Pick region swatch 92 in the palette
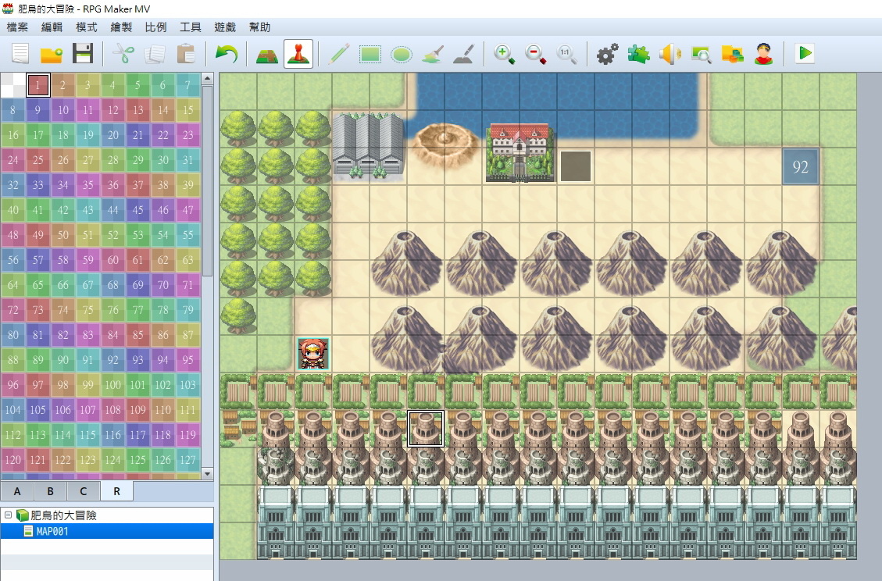The width and height of the screenshot is (882, 581). tap(113, 360)
